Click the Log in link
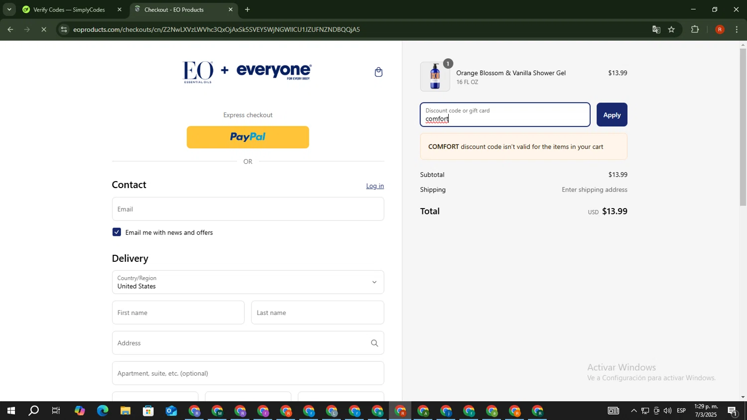Screen dimensions: 747x420 click(x=375, y=186)
